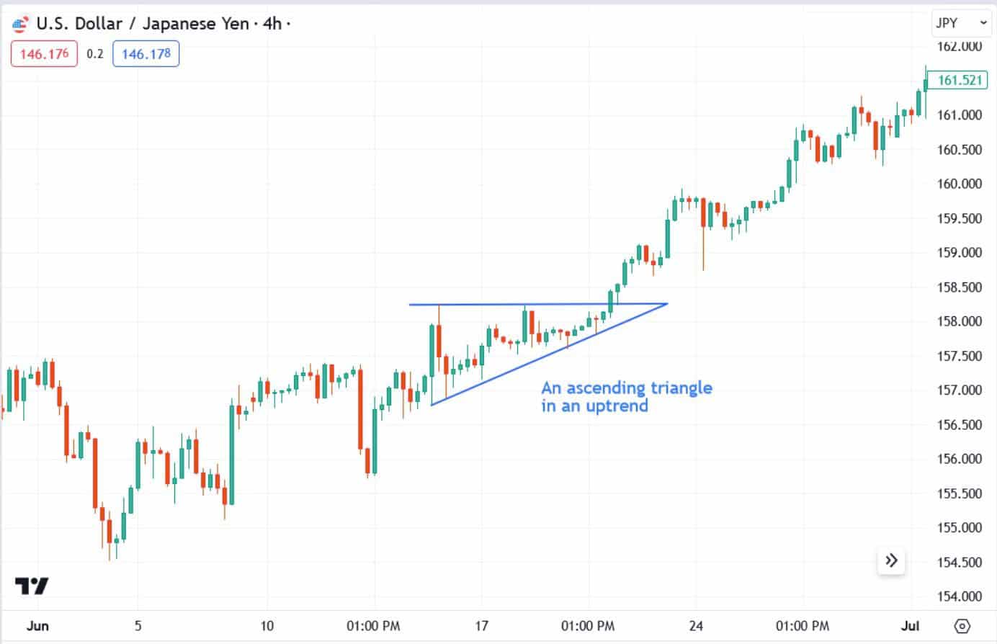Click the red sell price 146.176
997x644 pixels.
click(x=44, y=53)
